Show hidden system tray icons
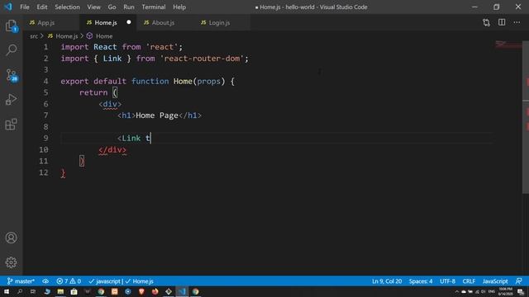529x297 pixels. [x=457, y=292]
